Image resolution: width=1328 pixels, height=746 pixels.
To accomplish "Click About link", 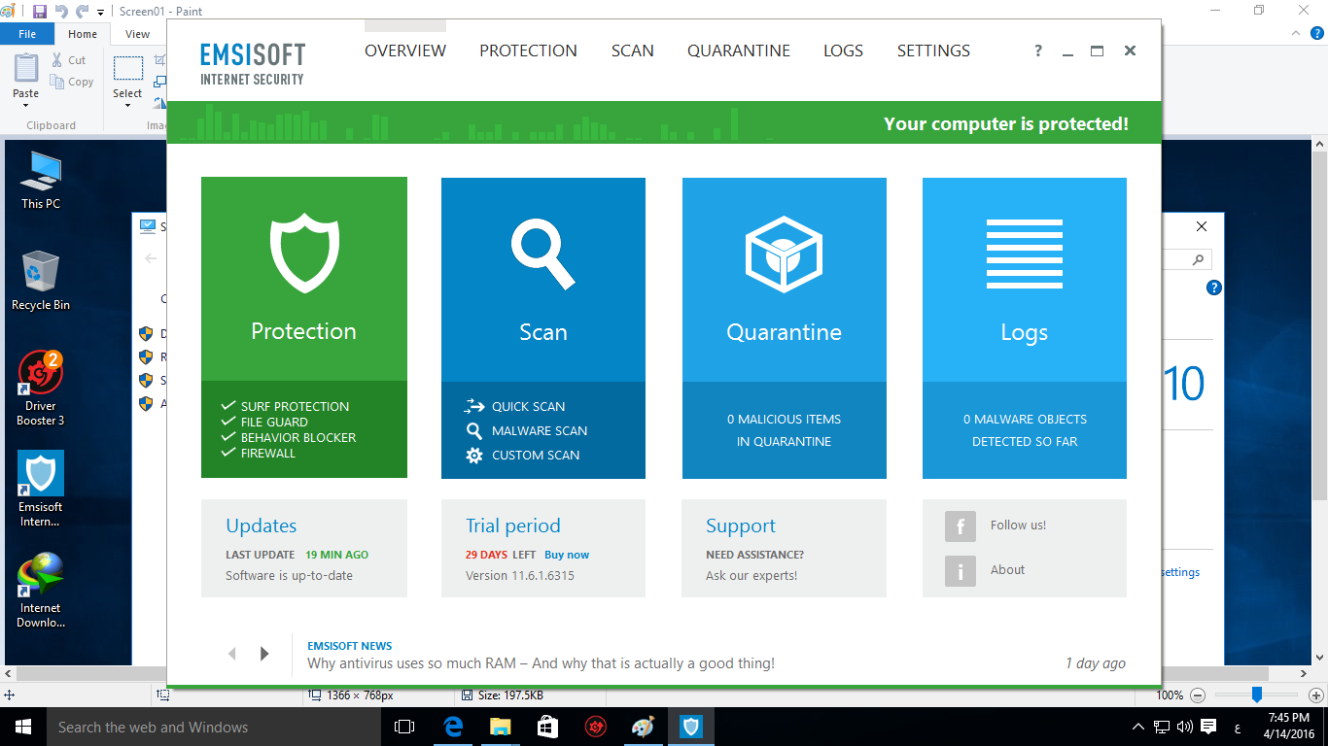I will click(x=1007, y=570).
